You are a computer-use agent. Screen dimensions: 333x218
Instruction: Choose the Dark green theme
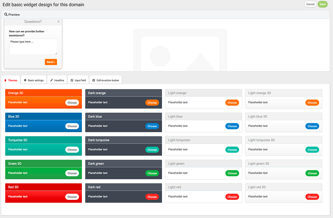(x=152, y=173)
